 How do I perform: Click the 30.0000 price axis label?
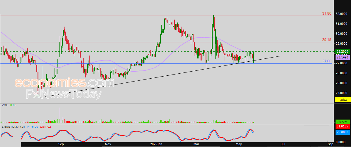(341, 34)
